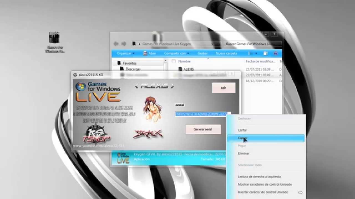
Task: Click the red graffiti logo in keygen
Action: pyautogui.click(x=148, y=134)
